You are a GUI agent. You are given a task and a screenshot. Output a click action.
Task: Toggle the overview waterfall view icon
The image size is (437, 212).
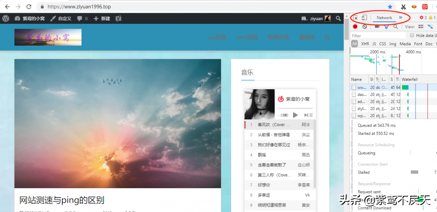(x=431, y=27)
